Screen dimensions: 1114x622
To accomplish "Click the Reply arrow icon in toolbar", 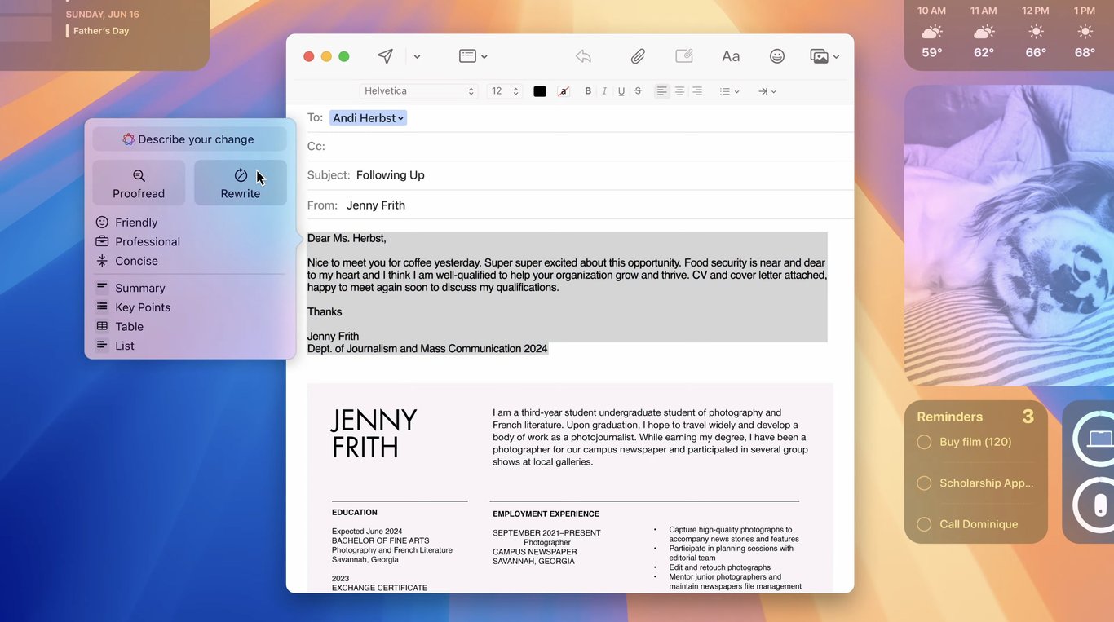I will point(583,56).
